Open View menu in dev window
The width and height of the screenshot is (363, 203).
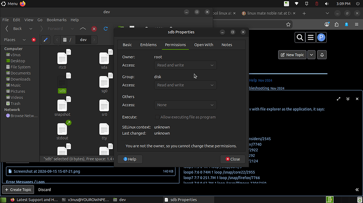[x=29, y=20]
